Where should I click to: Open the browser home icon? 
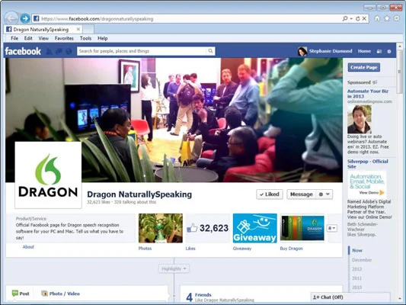[x=377, y=18]
